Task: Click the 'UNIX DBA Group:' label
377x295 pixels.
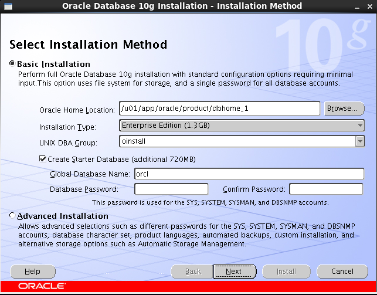Action: pos(68,143)
